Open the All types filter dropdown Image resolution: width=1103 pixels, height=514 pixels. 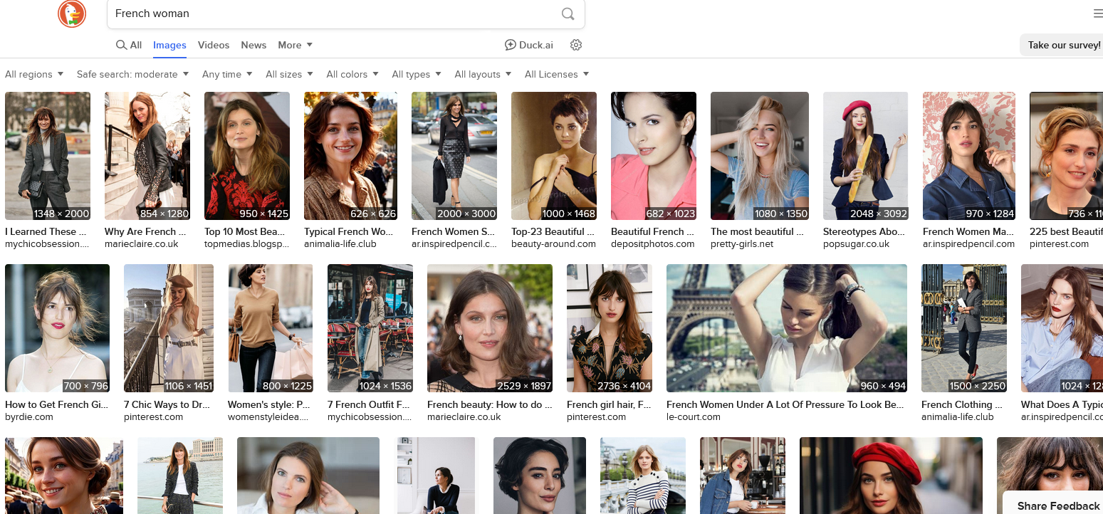(417, 74)
